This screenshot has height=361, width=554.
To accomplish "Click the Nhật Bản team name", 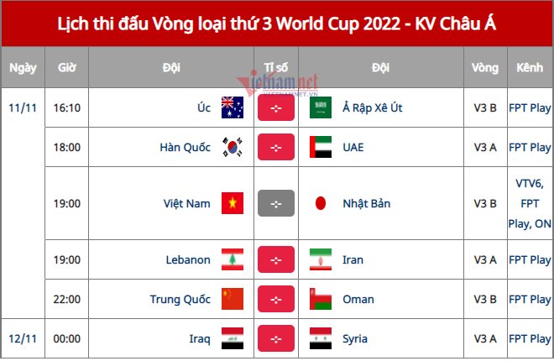I will [367, 203].
